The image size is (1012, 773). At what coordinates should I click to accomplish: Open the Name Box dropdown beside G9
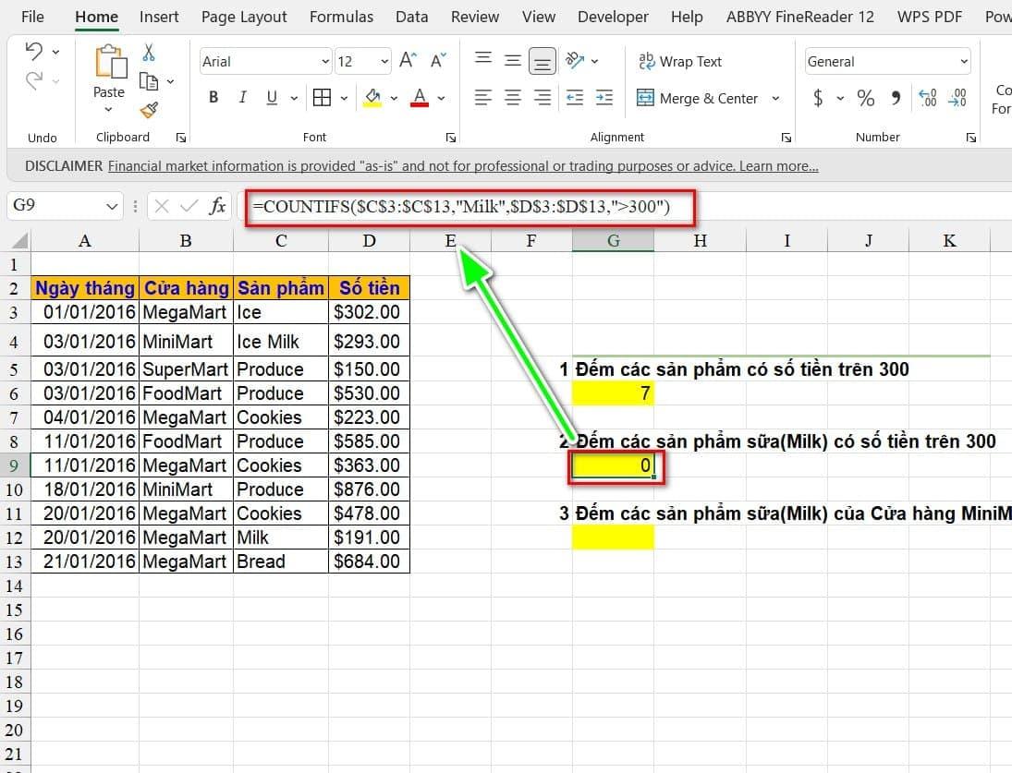(x=113, y=206)
